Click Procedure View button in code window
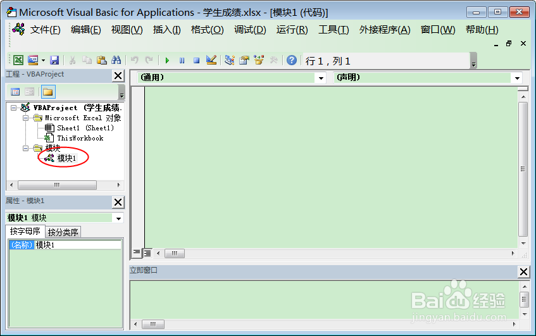Image resolution: width=536 pixels, height=336 pixels. tap(137, 253)
